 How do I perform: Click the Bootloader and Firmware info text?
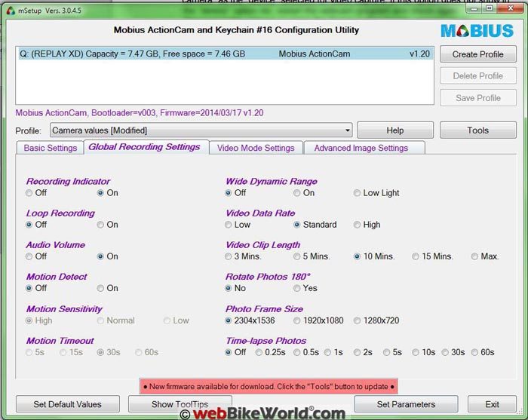[x=140, y=113]
